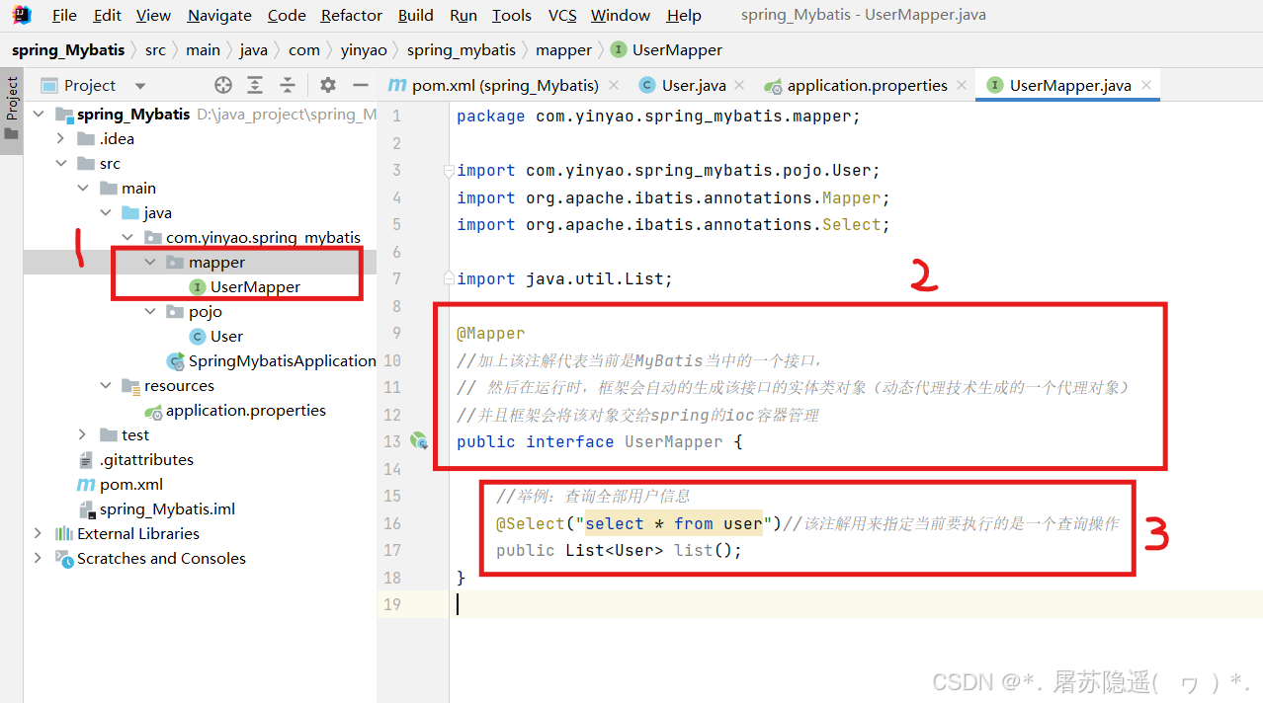Expand the test folder
The width and height of the screenshot is (1263, 703).
(83, 435)
